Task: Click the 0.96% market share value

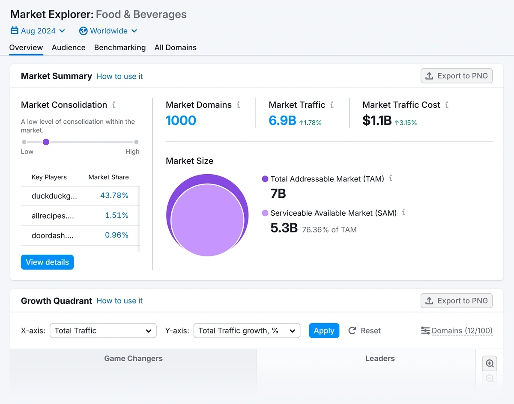Action: pos(117,235)
